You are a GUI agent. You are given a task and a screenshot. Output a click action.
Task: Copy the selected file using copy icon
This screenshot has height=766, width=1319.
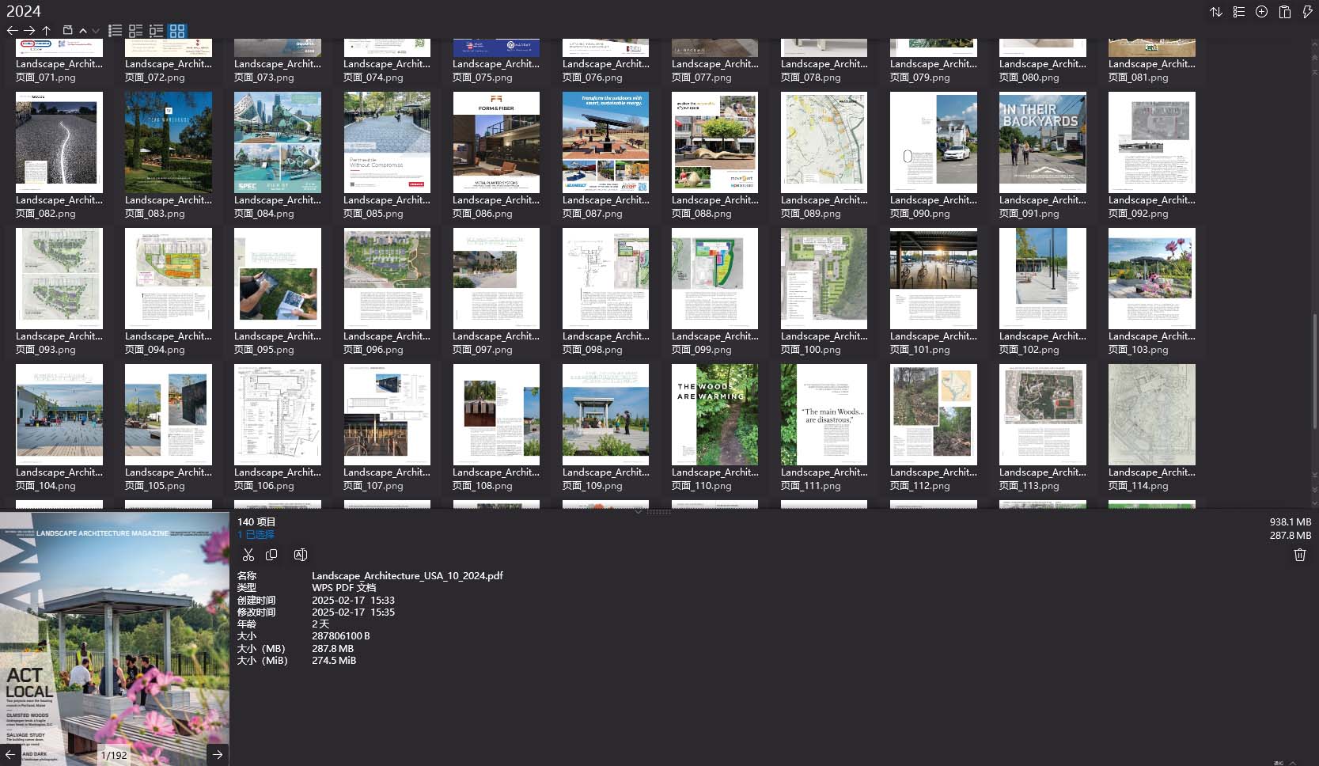(x=271, y=555)
